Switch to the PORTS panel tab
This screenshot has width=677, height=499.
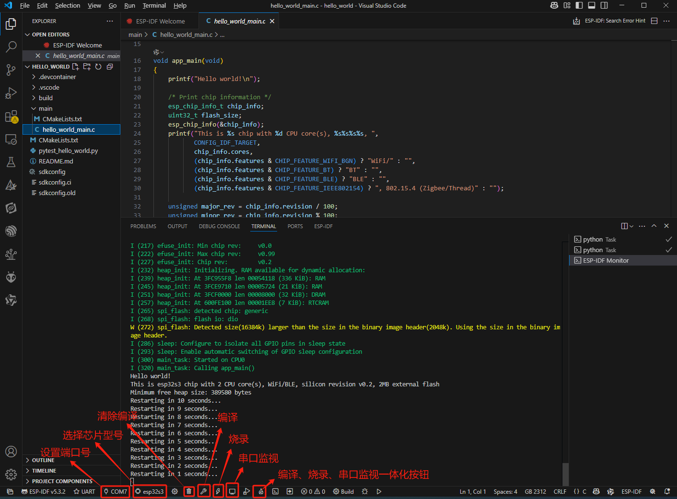[295, 226]
